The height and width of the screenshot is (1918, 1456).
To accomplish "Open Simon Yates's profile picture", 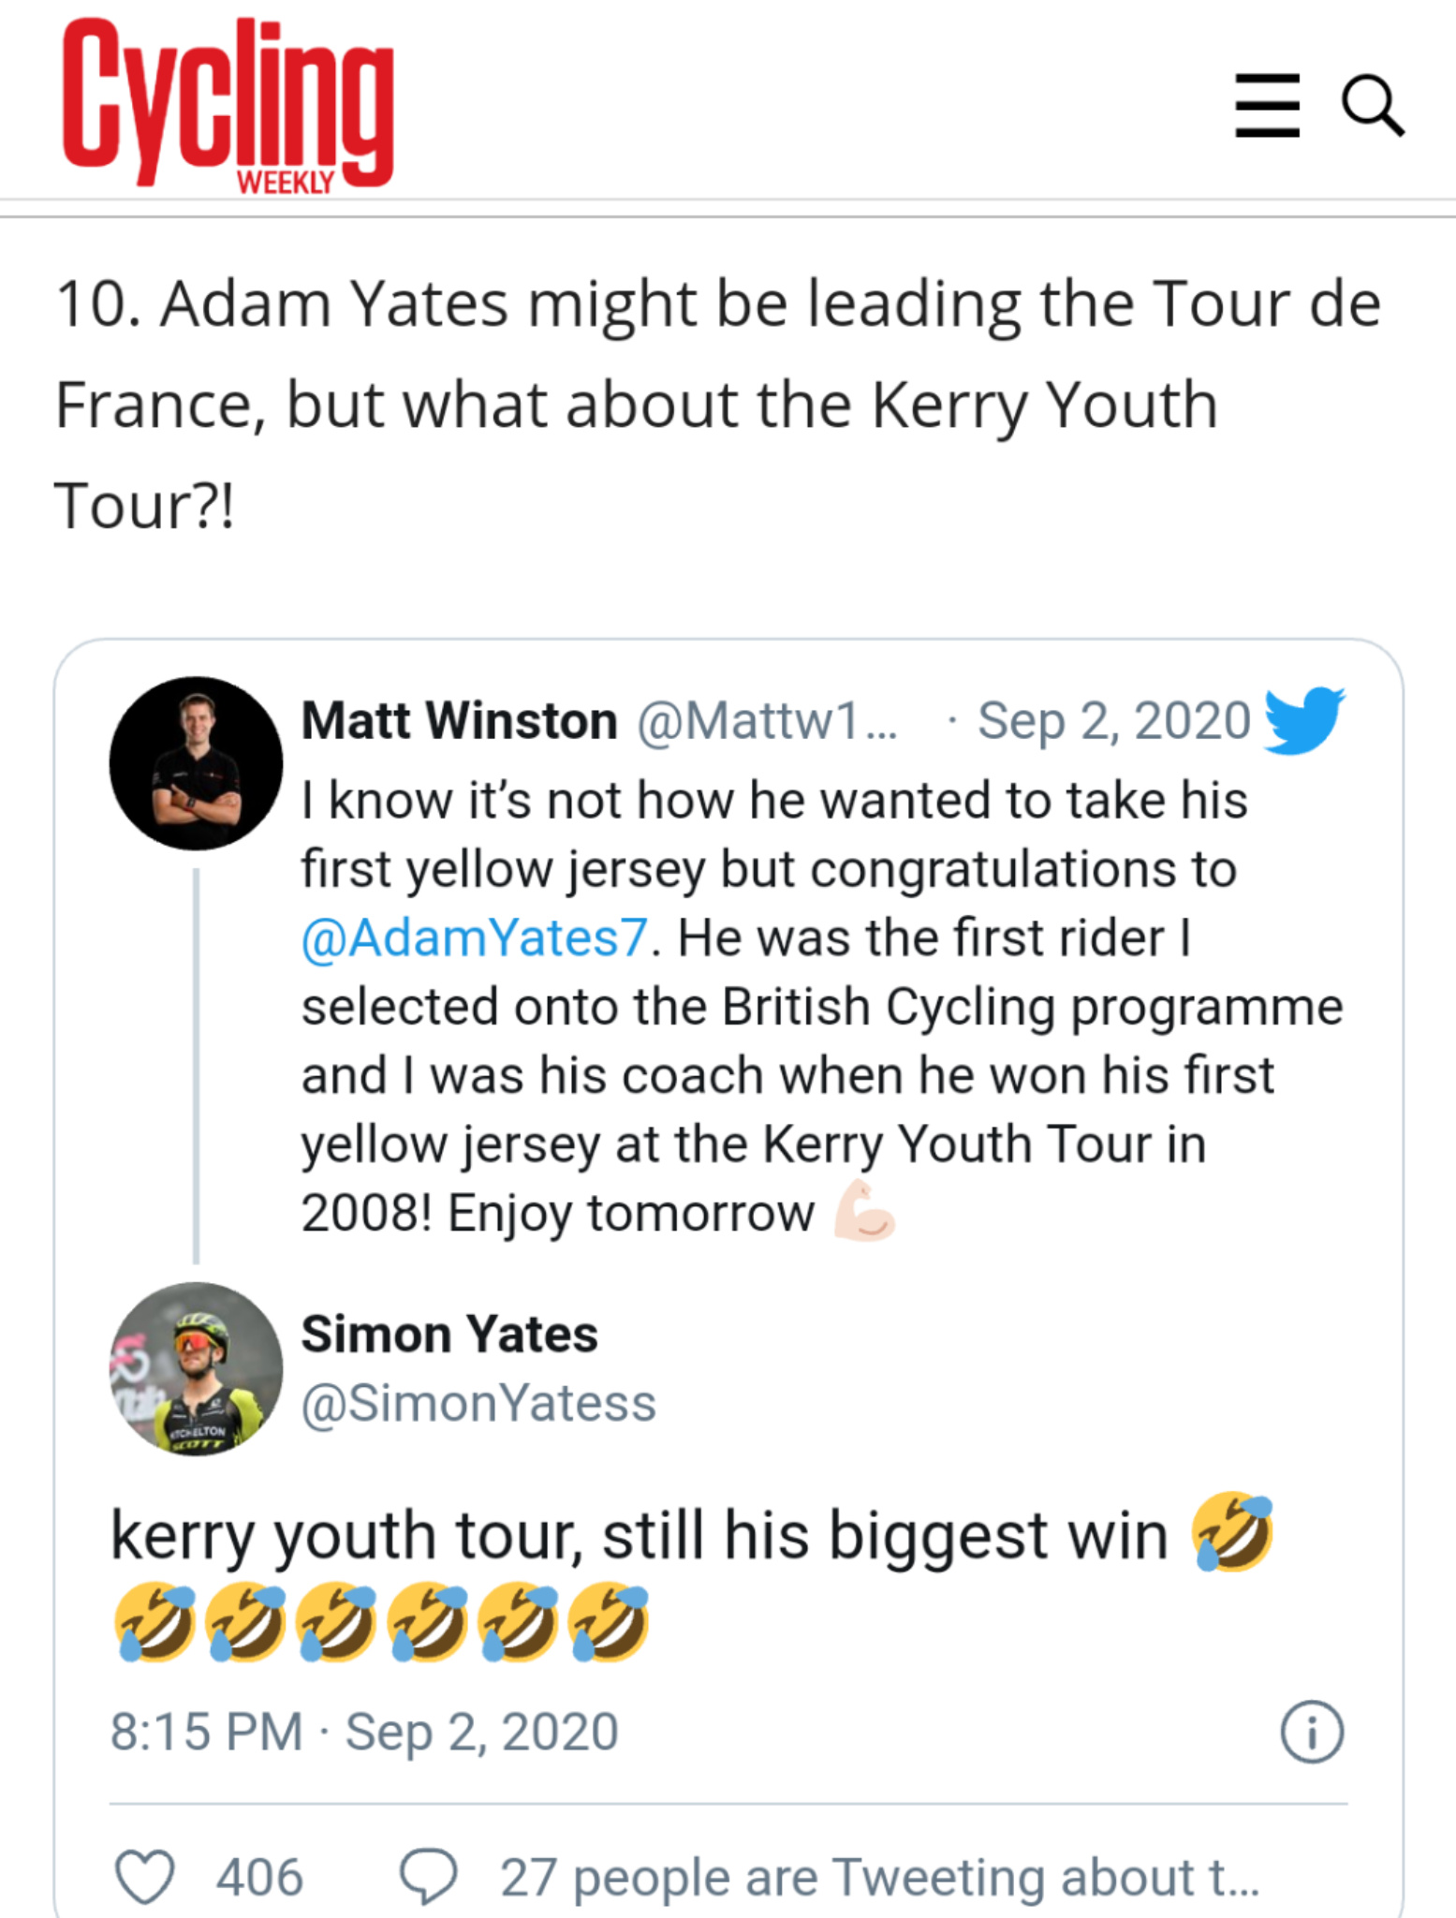I will 196,1368.
